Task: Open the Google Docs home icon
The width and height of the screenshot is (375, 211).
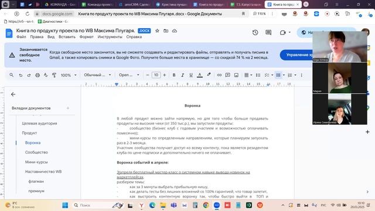Action: click(9, 33)
